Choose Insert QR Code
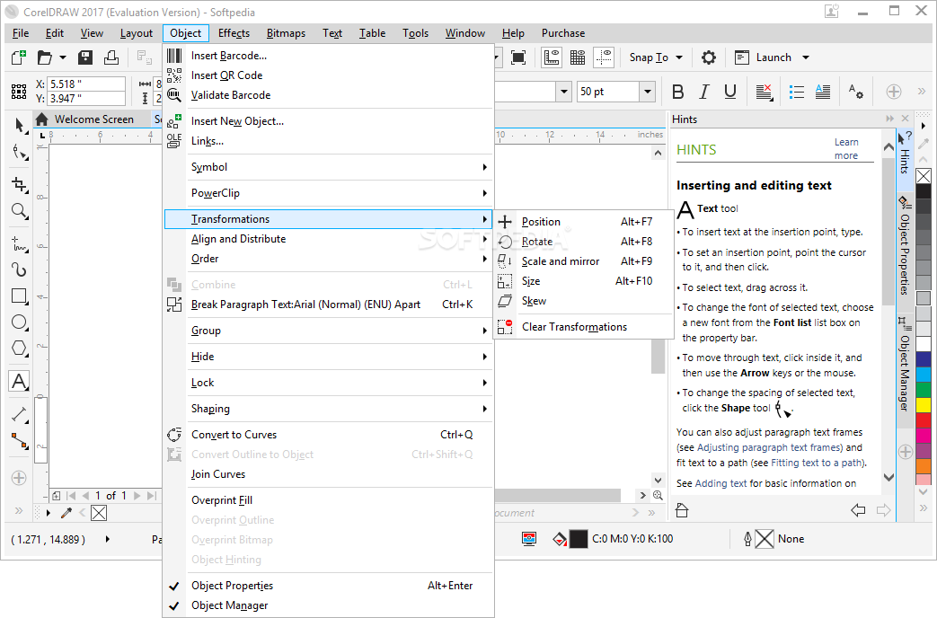Viewport: 937px width, 618px height. pos(329,75)
